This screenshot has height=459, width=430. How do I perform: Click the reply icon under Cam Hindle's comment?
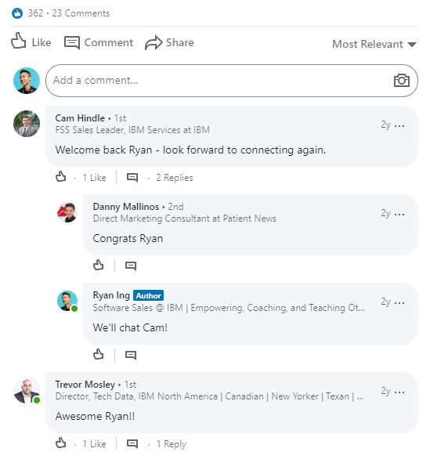coord(132,177)
